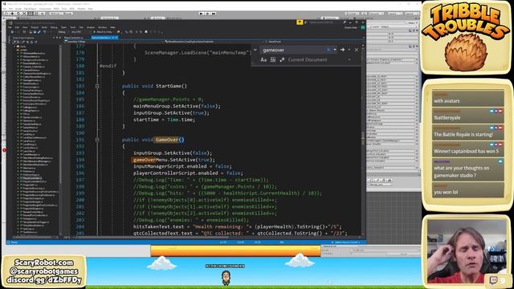Toggle Match whole word in Find box

(x=273, y=59)
